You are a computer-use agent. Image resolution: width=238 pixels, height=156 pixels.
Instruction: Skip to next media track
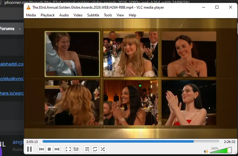pos(57,149)
